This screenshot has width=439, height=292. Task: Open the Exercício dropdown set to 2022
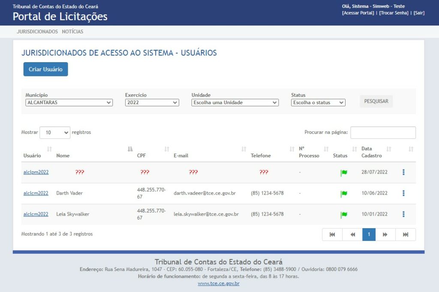coord(152,103)
